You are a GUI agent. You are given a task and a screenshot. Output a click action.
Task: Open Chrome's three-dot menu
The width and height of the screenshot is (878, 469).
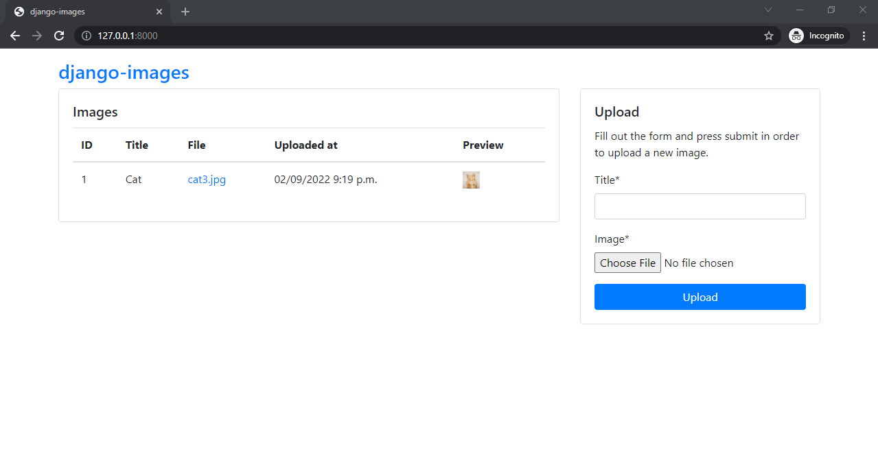pos(864,36)
